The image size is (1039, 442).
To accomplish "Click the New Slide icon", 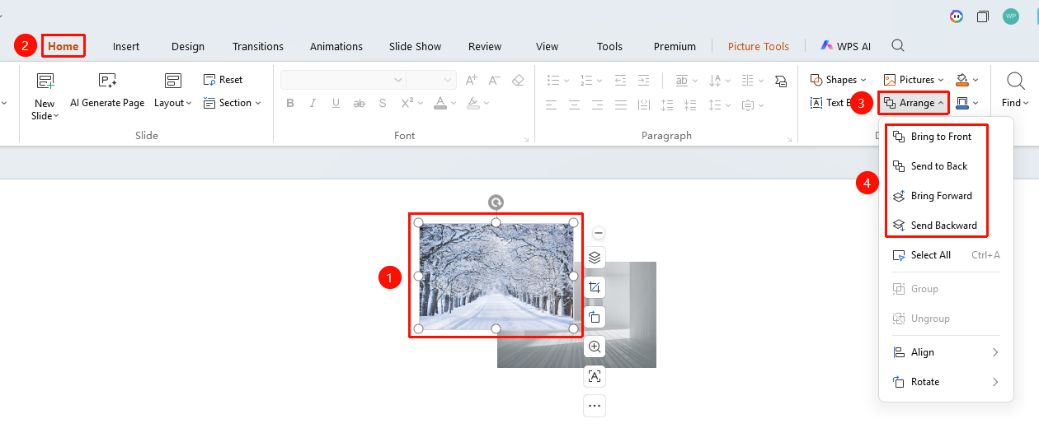I will click(x=45, y=81).
